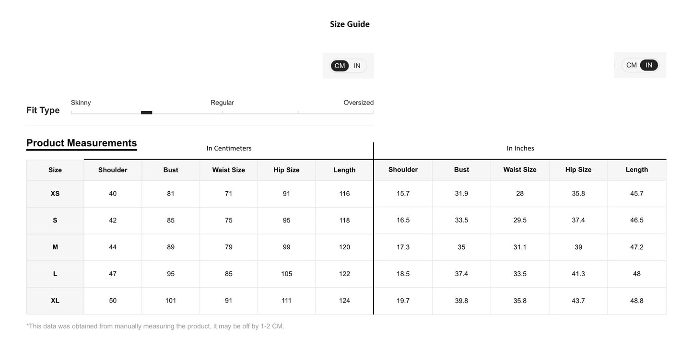Select the Product Measurements heading tab

pos(82,143)
